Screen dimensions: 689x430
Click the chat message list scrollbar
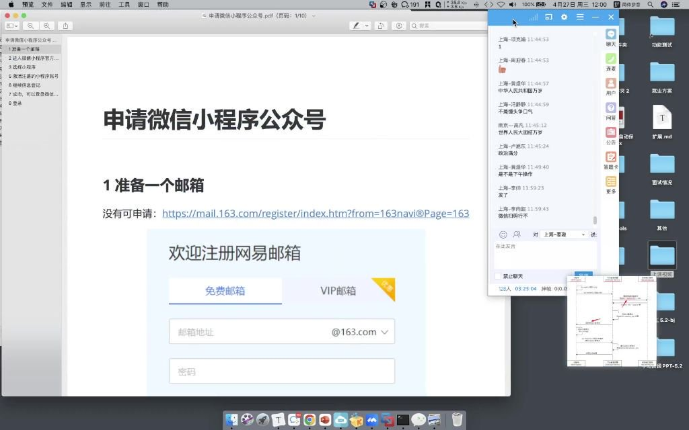(595, 220)
